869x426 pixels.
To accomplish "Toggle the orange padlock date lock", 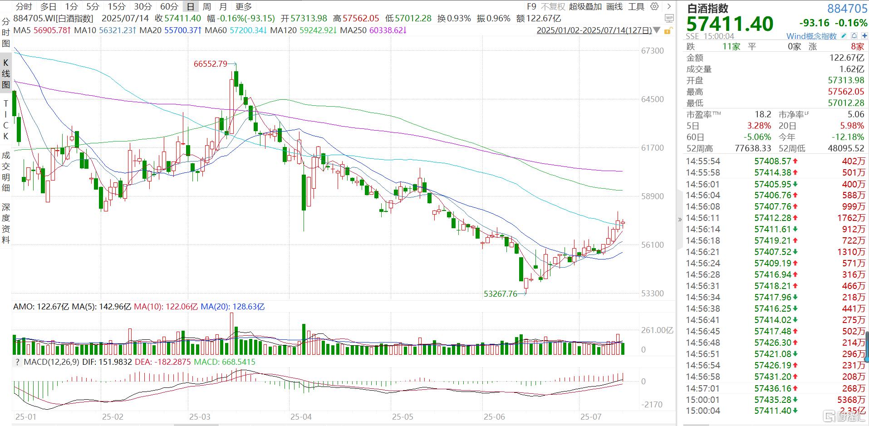I will (668, 31).
